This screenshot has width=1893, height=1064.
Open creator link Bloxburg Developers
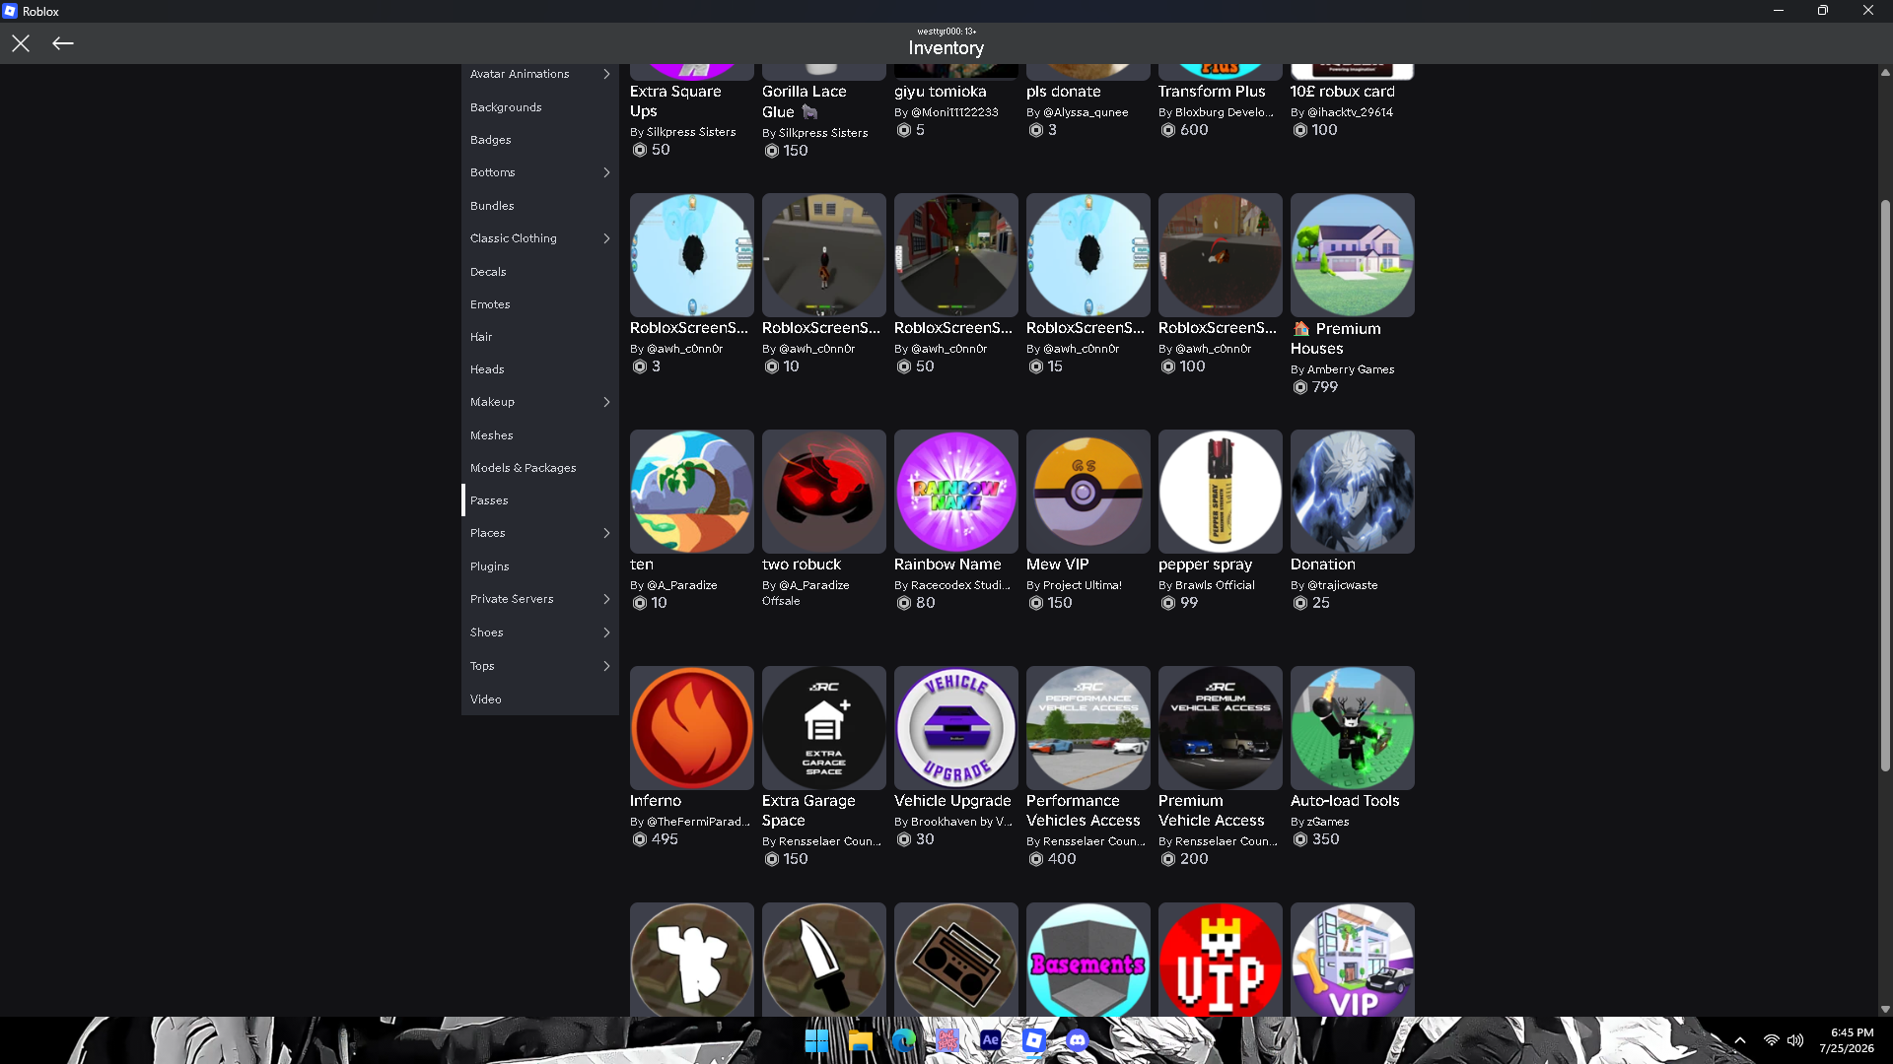coord(1225,112)
